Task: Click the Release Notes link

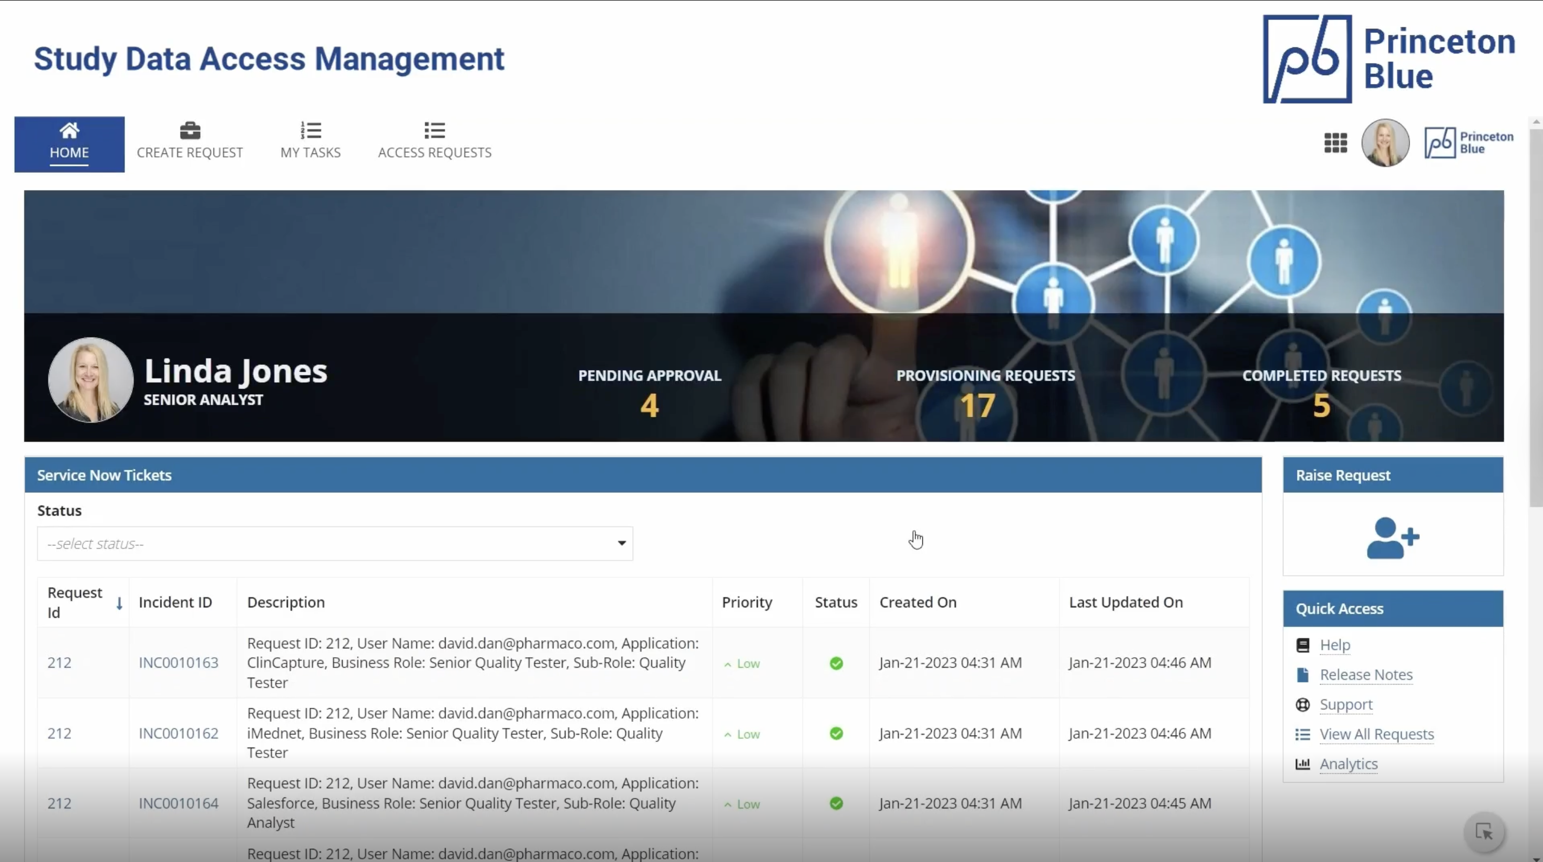Action: point(1366,675)
